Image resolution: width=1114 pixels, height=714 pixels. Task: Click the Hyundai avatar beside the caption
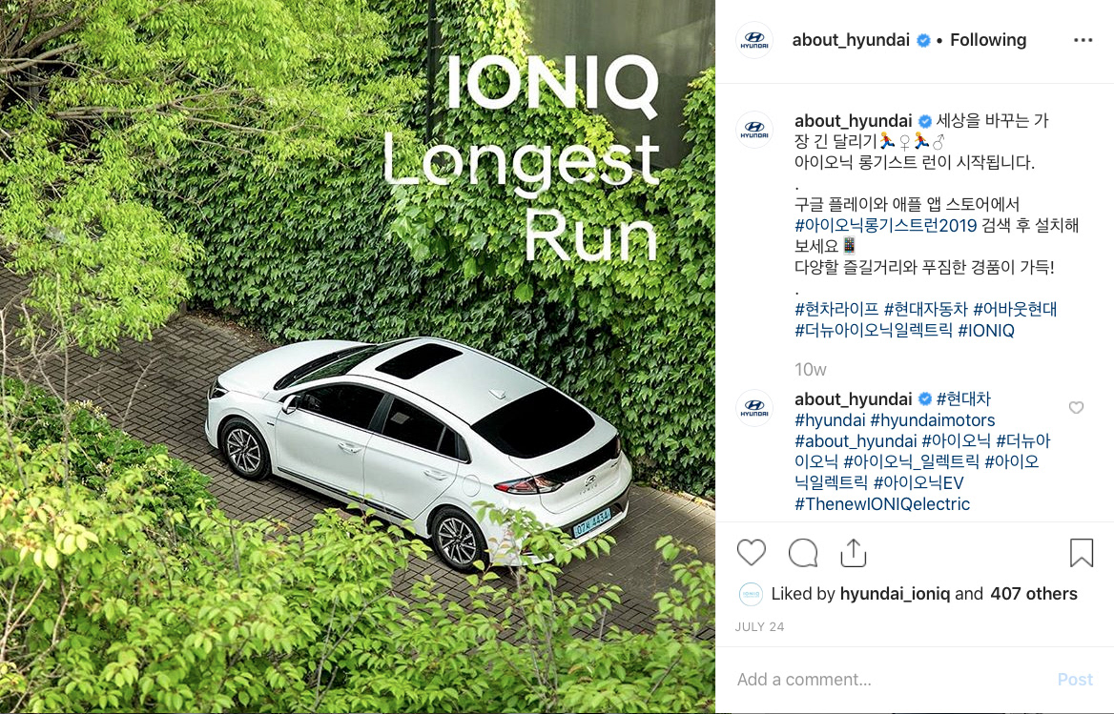[x=753, y=130]
